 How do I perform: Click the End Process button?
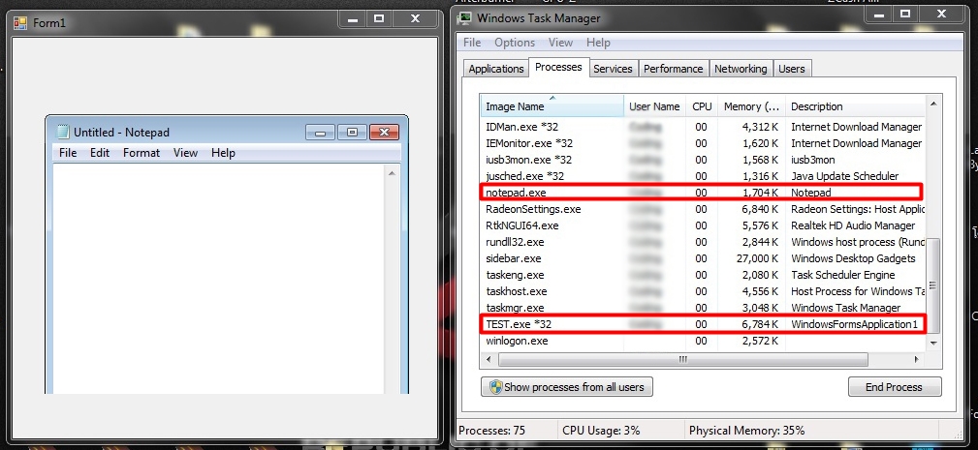click(x=894, y=386)
